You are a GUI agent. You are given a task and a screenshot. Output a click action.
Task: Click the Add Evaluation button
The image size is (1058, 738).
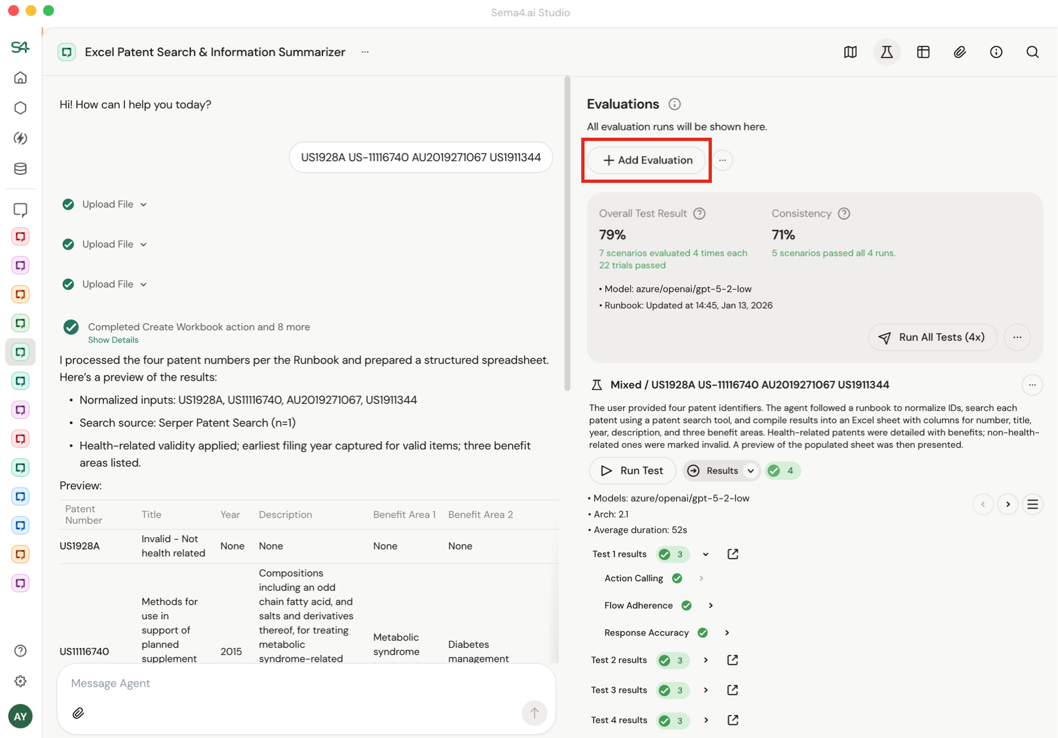[x=647, y=161]
